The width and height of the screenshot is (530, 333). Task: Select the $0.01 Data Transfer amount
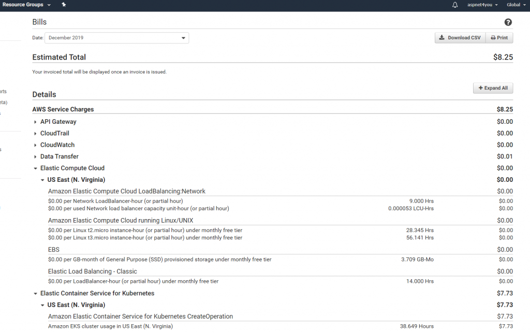[x=505, y=156]
